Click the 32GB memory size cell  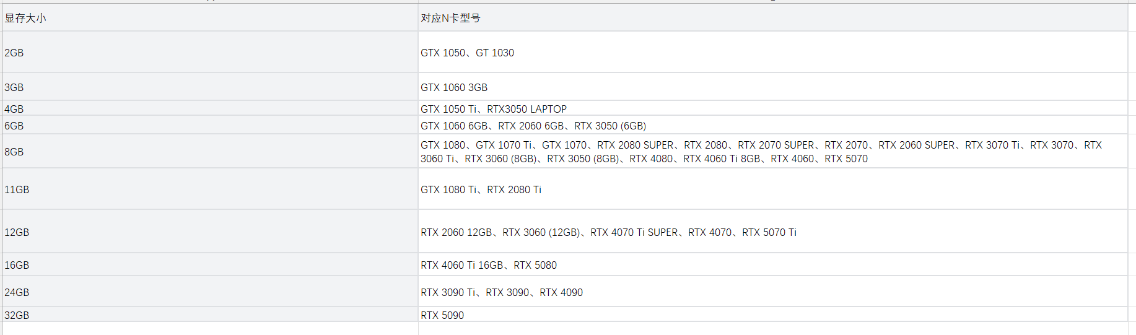pos(210,315)
